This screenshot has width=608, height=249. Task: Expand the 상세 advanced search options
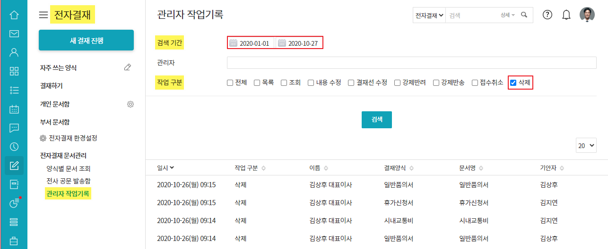[x=507, y=15]
